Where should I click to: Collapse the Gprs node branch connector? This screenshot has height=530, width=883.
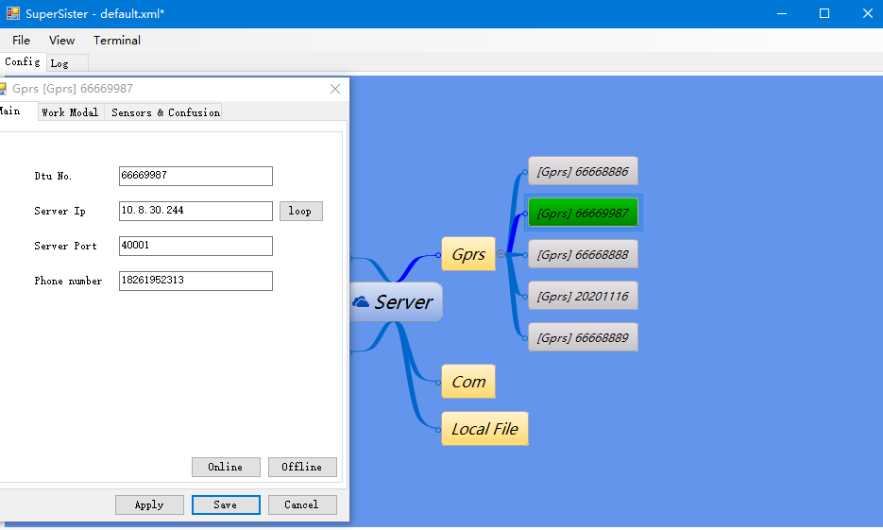point(501,254)
